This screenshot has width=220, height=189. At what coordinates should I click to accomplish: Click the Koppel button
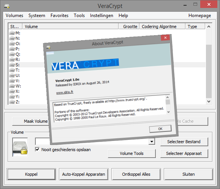[x=31, y=174]
